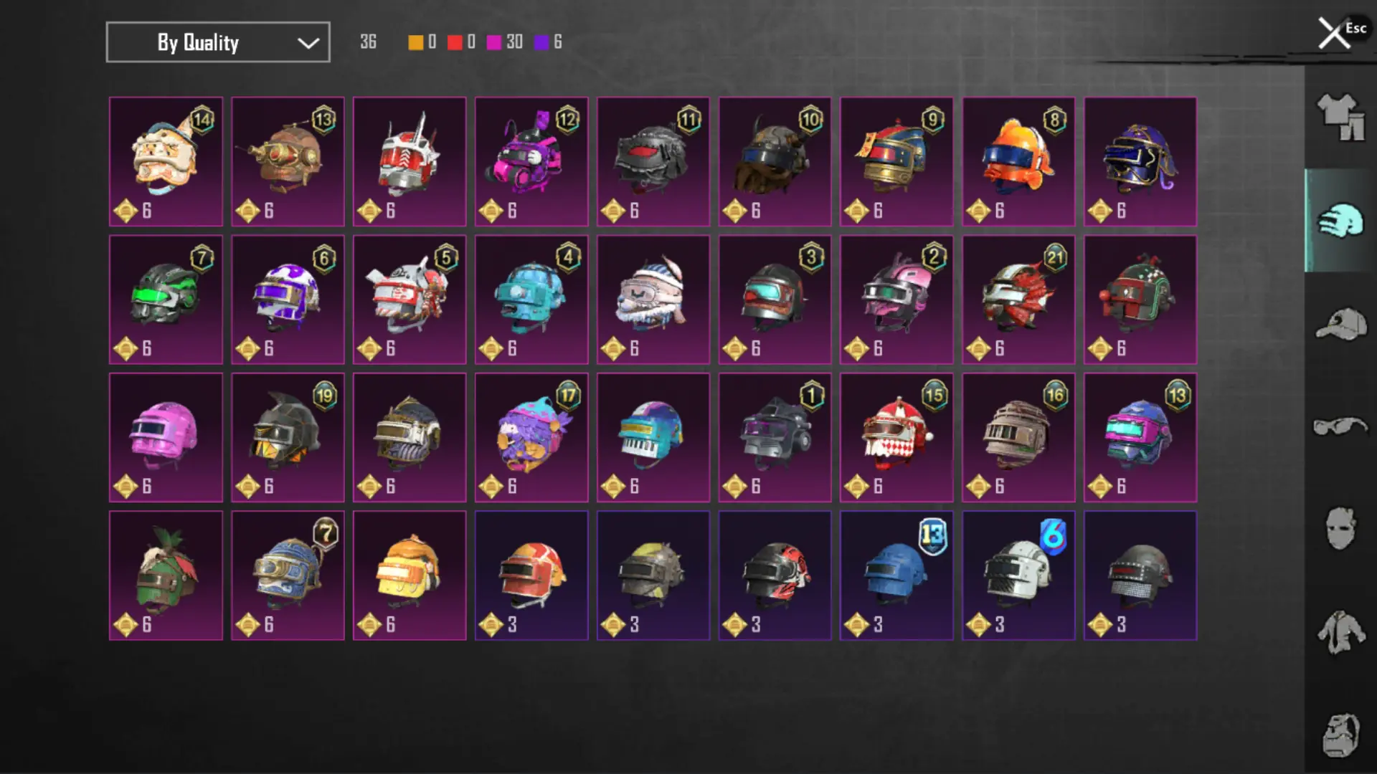Select the white helmet with blue 6 badge
Screen dimensions: 1377x774
click(1018, 575)
